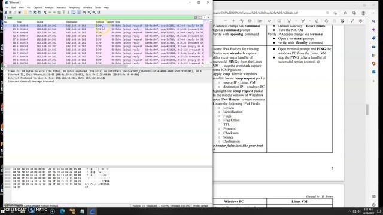383x215 pixels.
Task: Sort by the Info column header
Action: tap(118, 22)
